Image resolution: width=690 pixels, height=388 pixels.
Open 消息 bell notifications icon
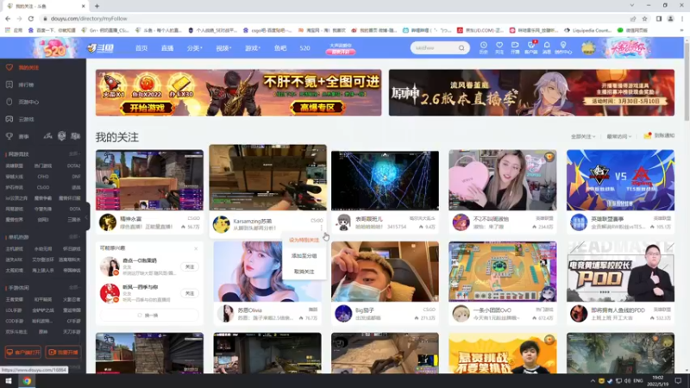click(x=547, y=47)
